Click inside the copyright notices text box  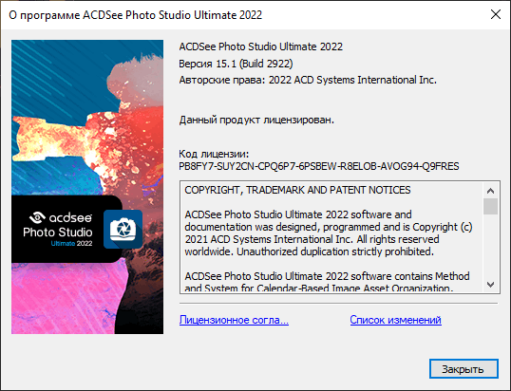click(331, 237)
